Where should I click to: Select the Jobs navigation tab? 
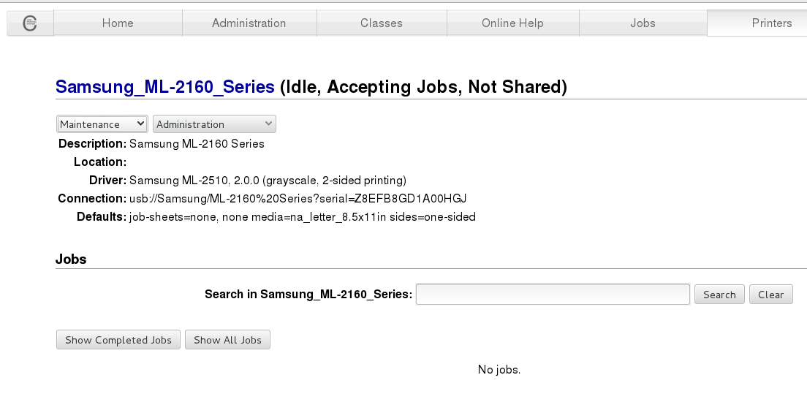643,23
